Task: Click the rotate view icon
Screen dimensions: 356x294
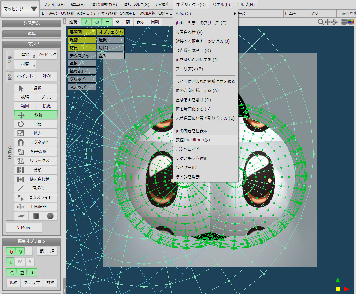Action: point(334,22)
